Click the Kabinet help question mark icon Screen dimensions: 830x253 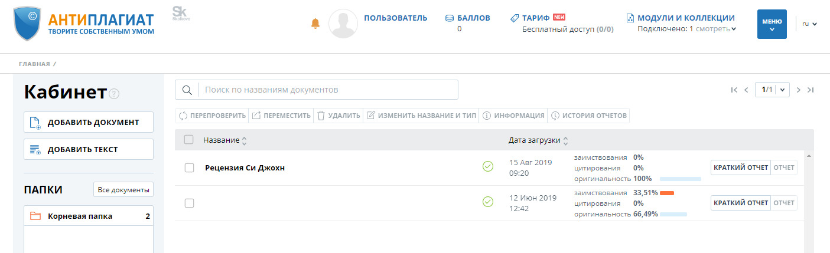(x=115, y=94)
